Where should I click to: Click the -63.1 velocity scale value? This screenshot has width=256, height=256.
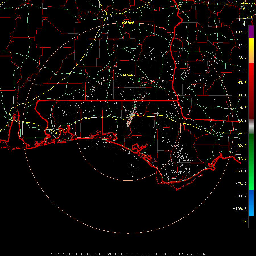click(x=241, y=171)
